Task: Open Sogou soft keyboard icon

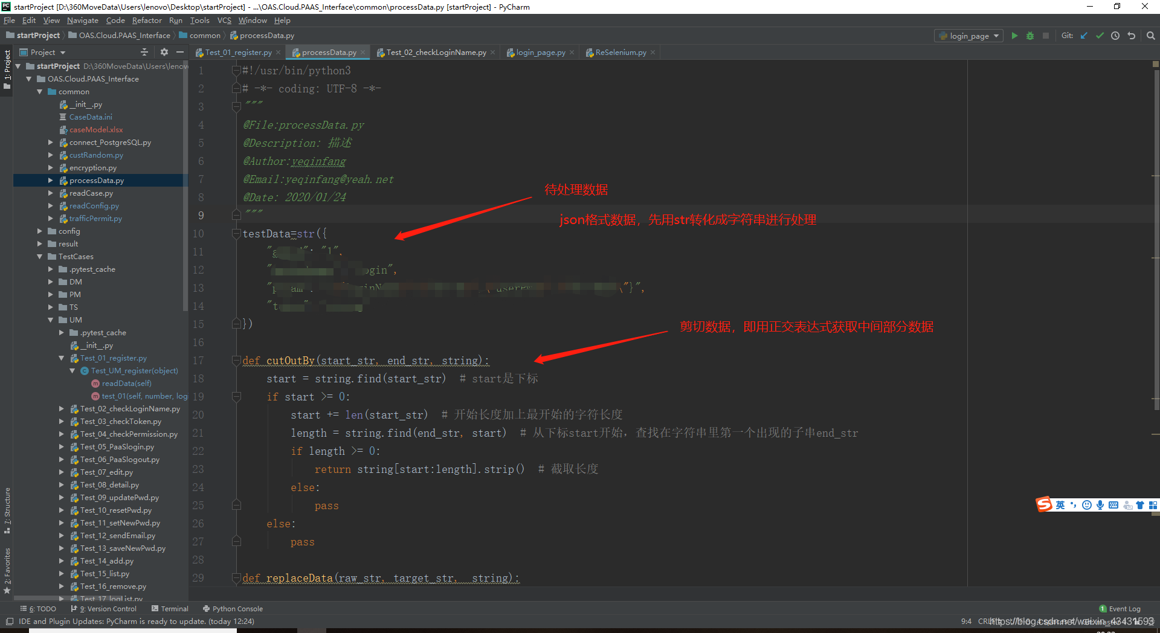Action: pyautogui.click(x=1113, y=505)
